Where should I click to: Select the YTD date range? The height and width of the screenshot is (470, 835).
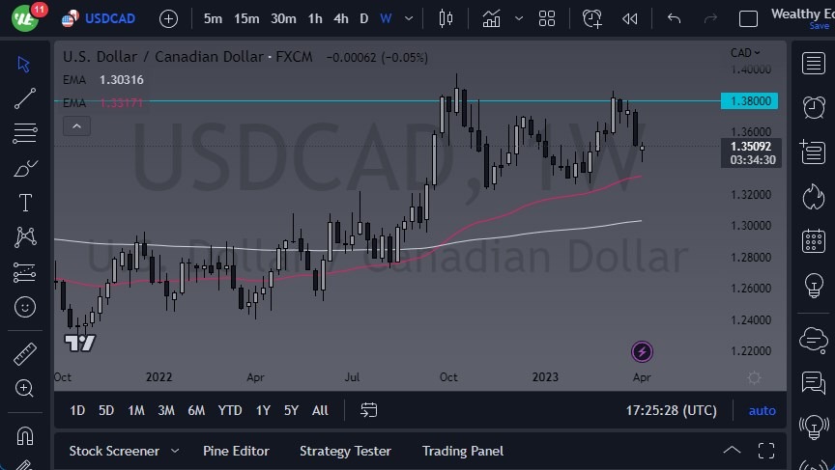(x=229, y=410)
